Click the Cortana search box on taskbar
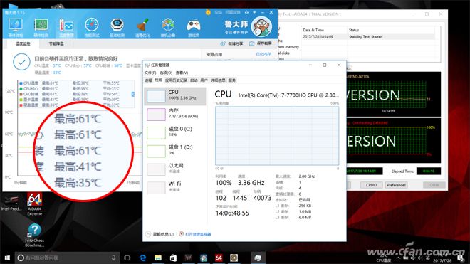The image size is (470, 264). 67,258
